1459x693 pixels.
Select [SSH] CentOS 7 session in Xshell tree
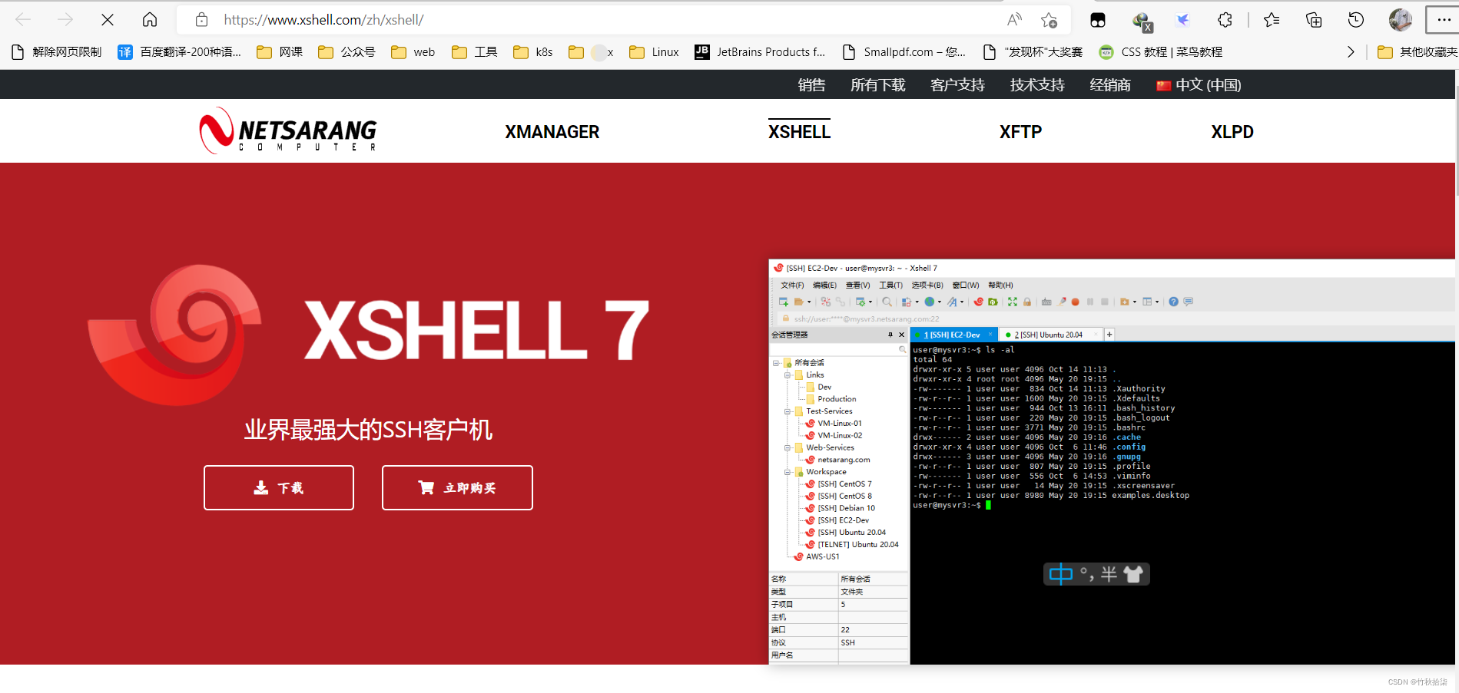pos(838,484)
